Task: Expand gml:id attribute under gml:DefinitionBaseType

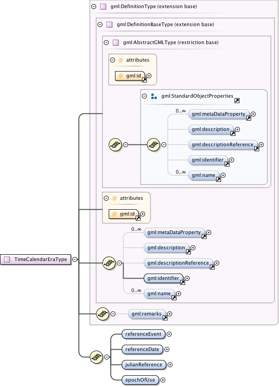Action: [x=142, y=214]
